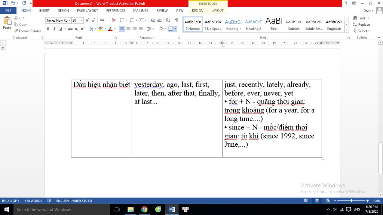Switch to the REVIEW tab

[162, 10]
